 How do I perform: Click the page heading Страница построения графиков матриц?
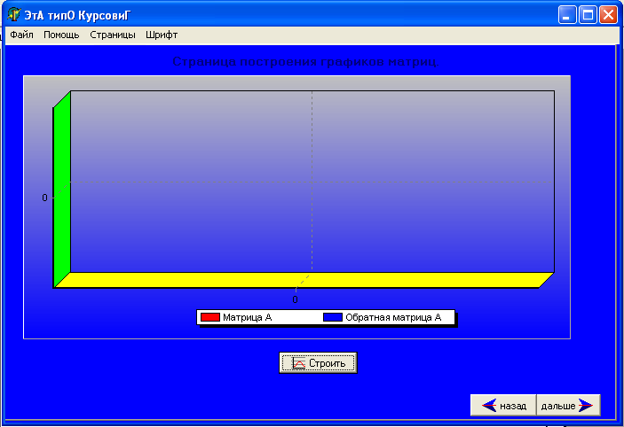click(305, 61)
